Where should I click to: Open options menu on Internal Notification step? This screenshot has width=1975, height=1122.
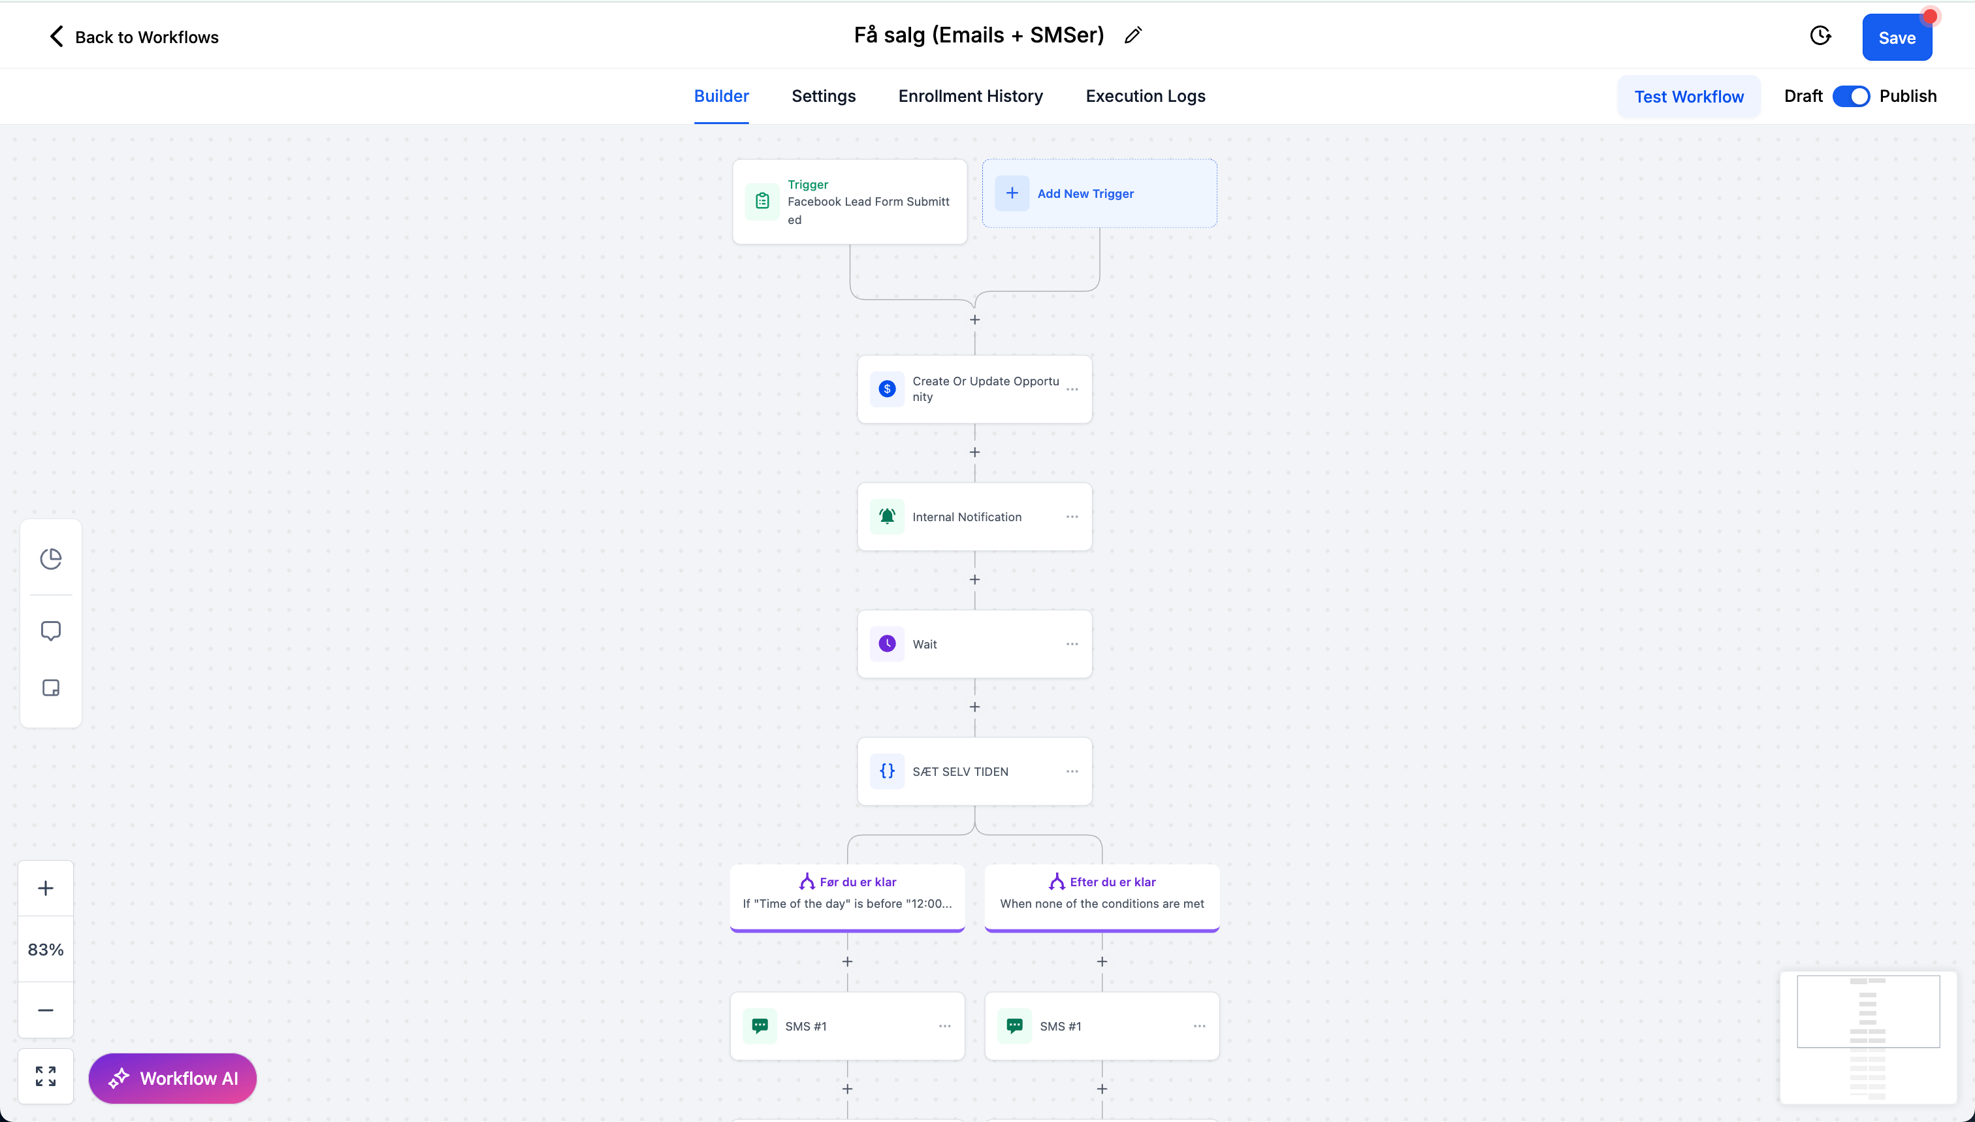click(1072, 517)
